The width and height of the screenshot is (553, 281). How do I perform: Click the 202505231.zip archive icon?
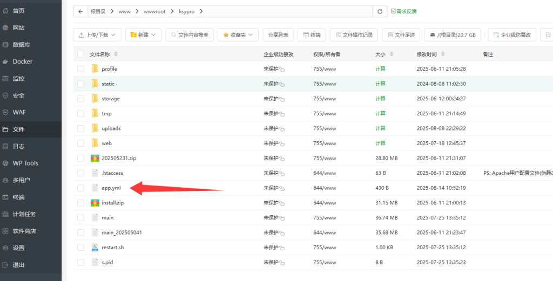pyautogui.click(x=95, y=158)
